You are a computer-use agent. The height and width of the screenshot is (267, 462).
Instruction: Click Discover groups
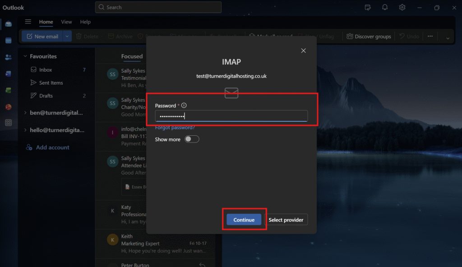click(x=369, y=36)
